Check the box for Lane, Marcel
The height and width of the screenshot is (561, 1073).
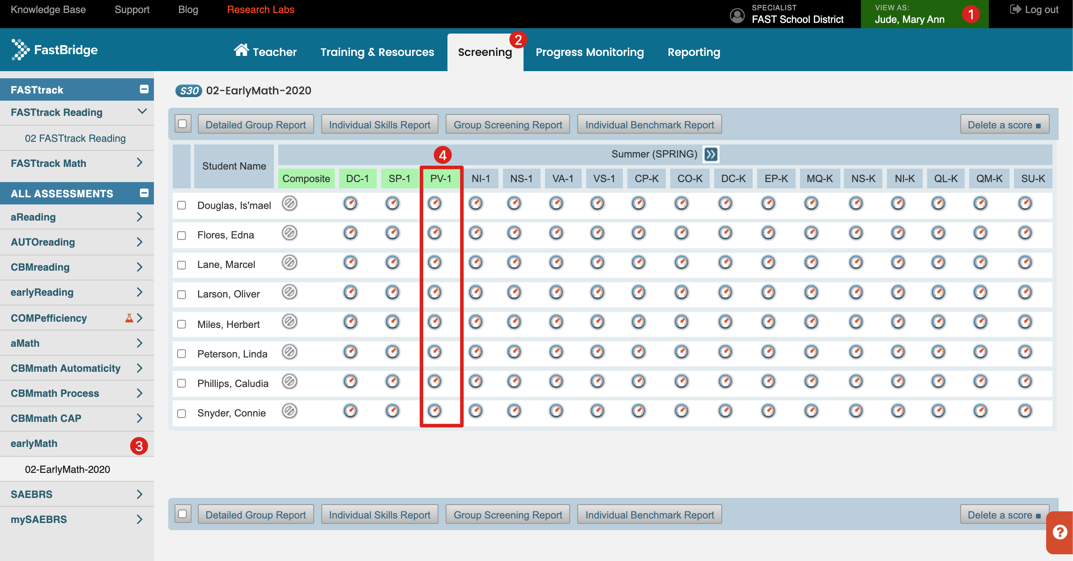(182, 265)
